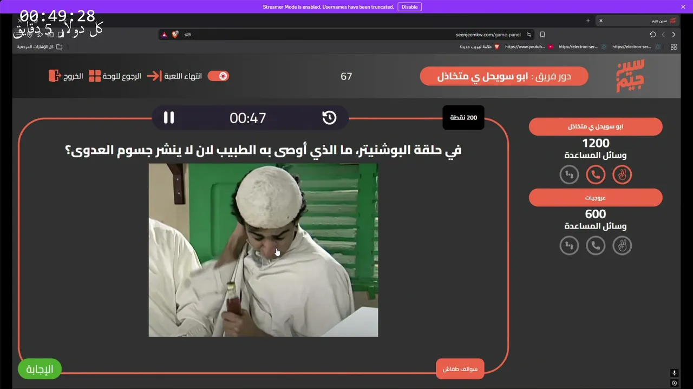Click the Disable streamer mode button
Screen dimensions: 693x389
point(409,7)
